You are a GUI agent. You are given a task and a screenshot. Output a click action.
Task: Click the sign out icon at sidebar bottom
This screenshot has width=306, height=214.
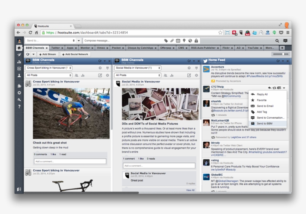[x=19, y=189]
